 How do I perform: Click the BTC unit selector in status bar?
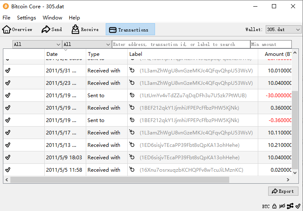(x=266, y=206)
